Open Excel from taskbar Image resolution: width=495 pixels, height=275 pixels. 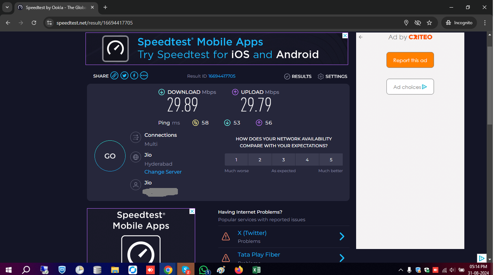point(256,270)
